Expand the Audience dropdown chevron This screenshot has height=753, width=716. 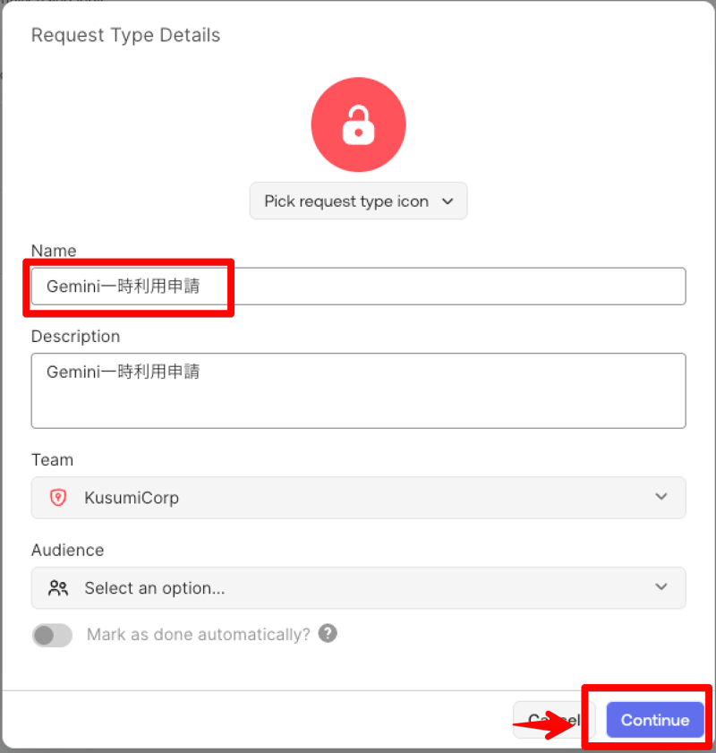pos(661,587)
